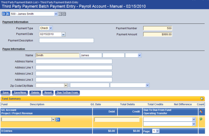The width and height of the screenshot is (209, 136).
Task: Click the Save/New button
Action: 21,93
